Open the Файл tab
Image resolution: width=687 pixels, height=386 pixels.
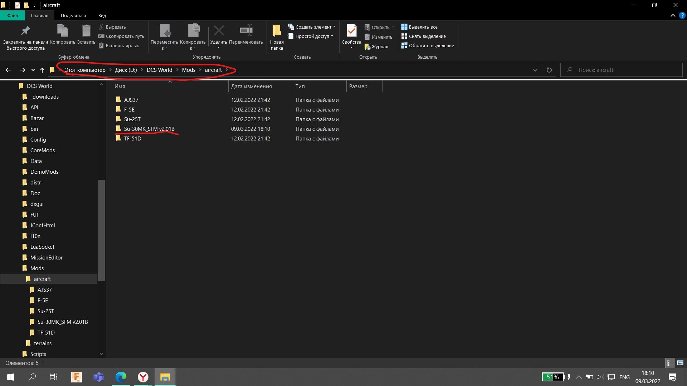coord(13,15)
